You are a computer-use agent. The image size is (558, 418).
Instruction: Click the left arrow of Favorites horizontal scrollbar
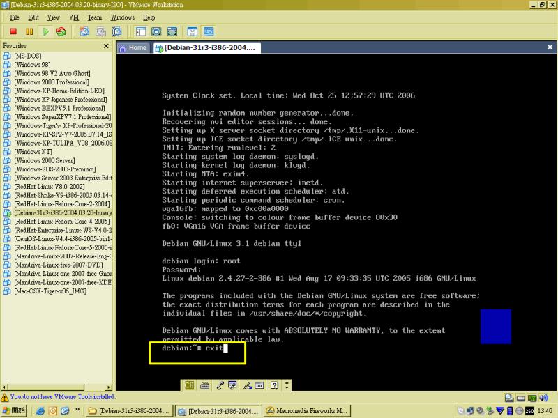click(x=4, y=387)
